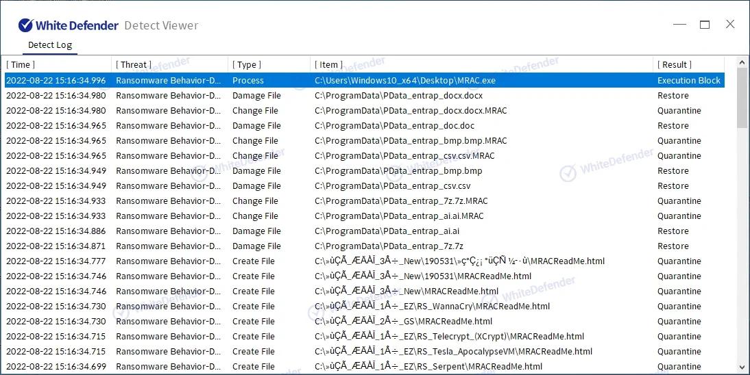Minimize the Detect Viewer window

pyautogui.click(x=679, y=25)
